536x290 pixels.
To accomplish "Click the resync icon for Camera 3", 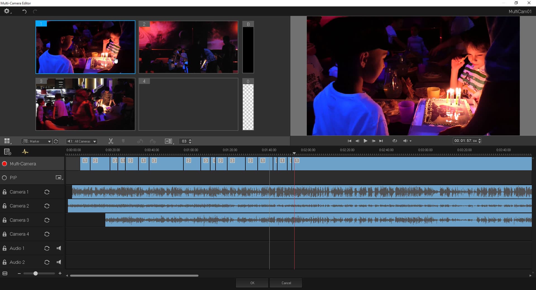I will 47,220.
